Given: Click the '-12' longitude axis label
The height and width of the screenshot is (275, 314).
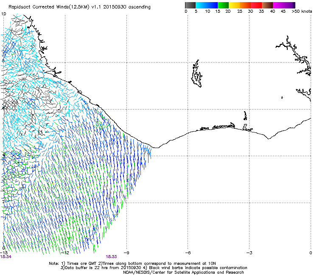Looking at the screenshot, I should pos(65,253).
